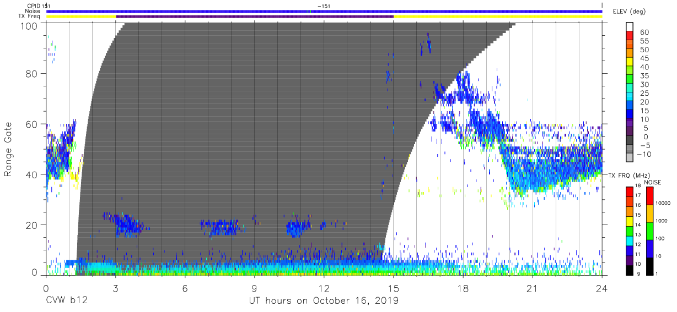677x312 pixels.
Task: Click the 'TX FRQ (MHz)' colorbar title
Action: coord(628,176)
